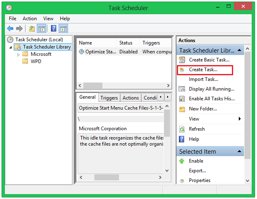This screenshot has height=199, width=257.
Task: Select the WPD tree item
Action: [36, 61]
